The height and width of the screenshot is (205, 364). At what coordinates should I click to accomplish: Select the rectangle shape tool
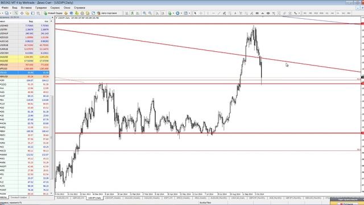[257, 13]
